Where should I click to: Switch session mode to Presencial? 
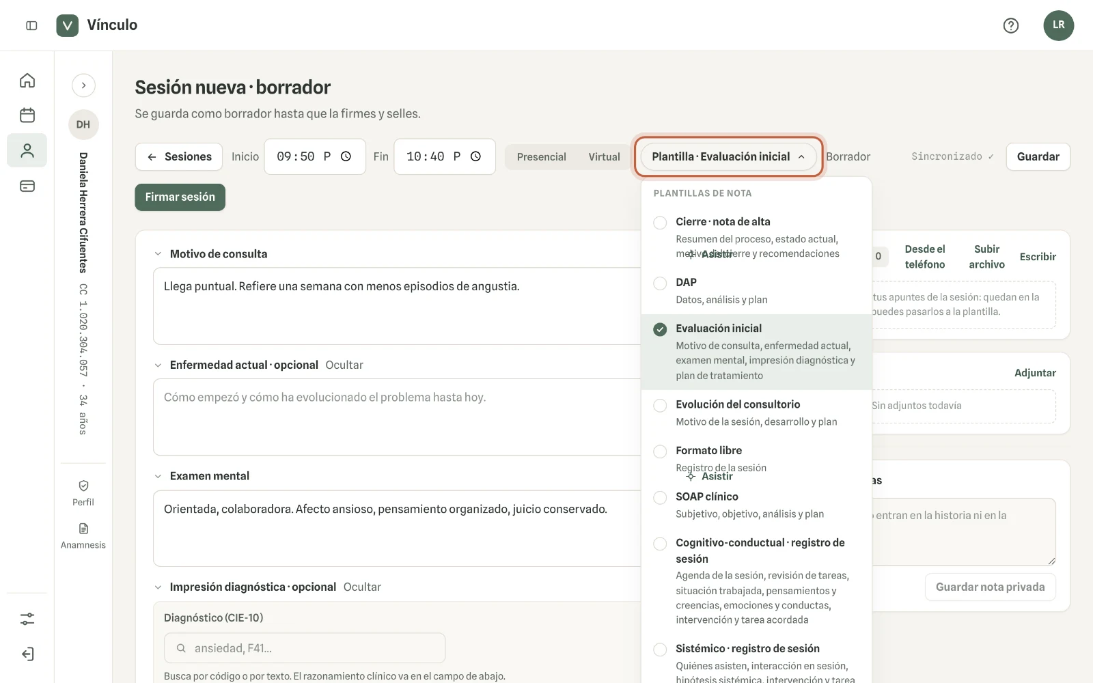pyautogui.click(x=541, y=157)
